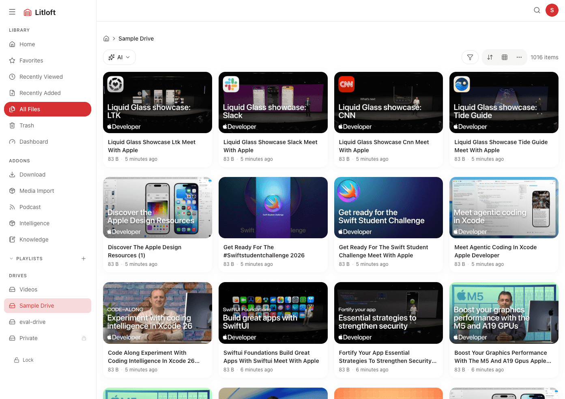Open the AI dropdown menu
Viewport: 565px width, 399px height.
point(119,57)
